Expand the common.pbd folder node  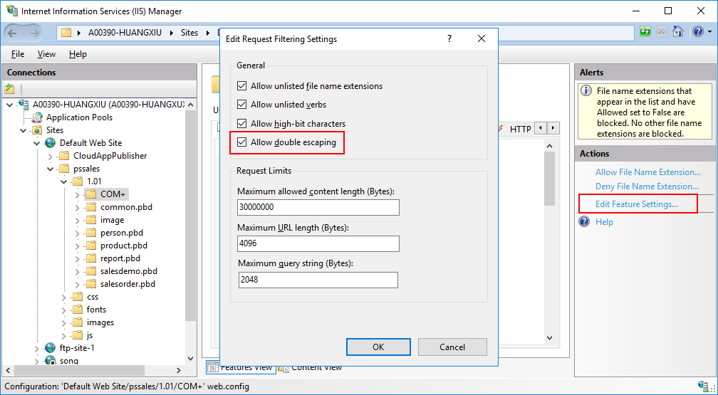click(78, 207)
